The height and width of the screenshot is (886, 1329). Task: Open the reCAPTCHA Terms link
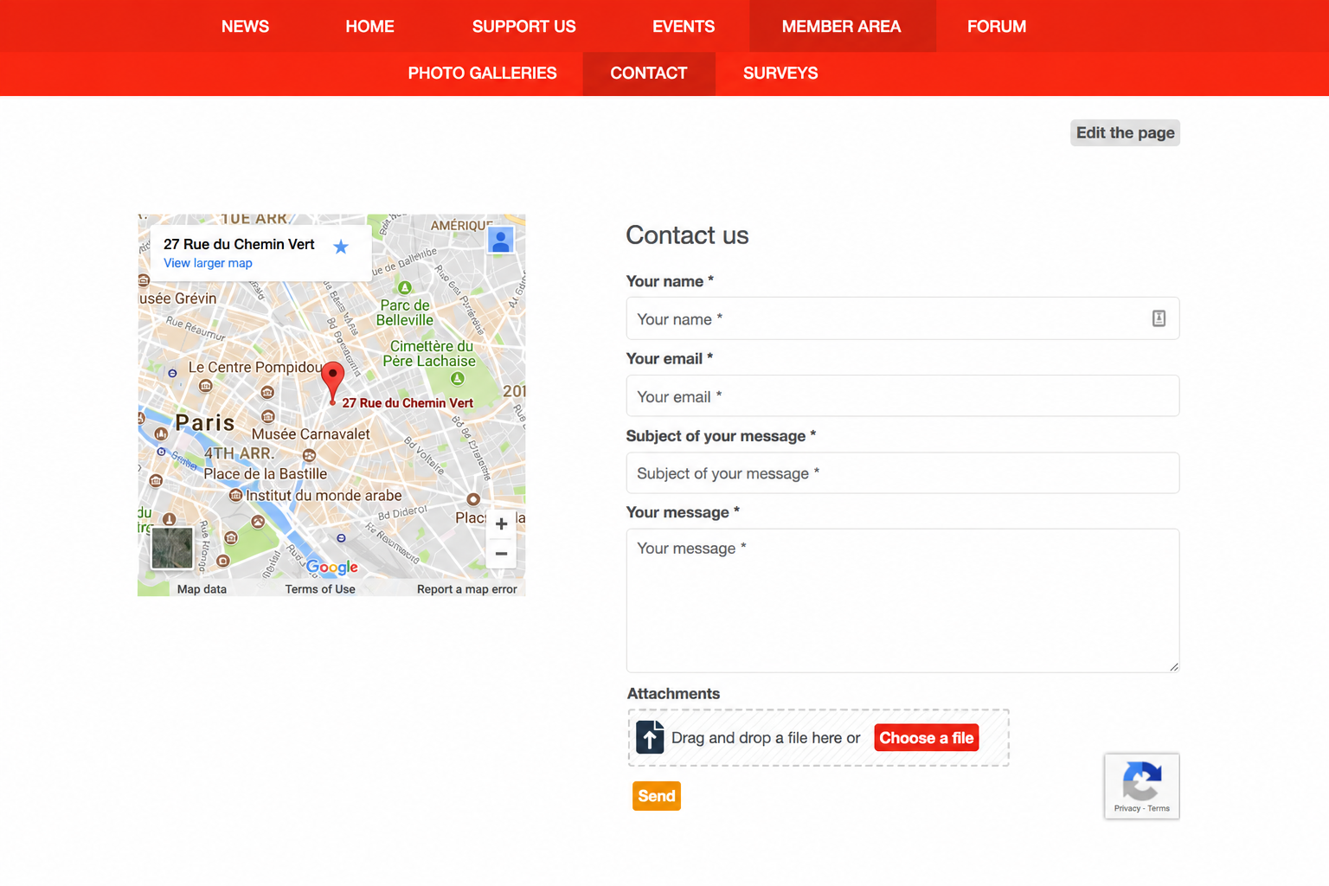pyautogui.click(x=1159, y=808)
